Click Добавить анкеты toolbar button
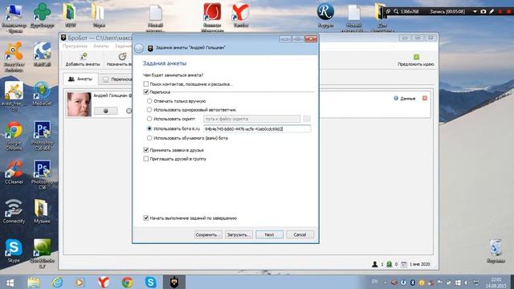This screenshot has width=514, height=289. [x=83, y=59]
